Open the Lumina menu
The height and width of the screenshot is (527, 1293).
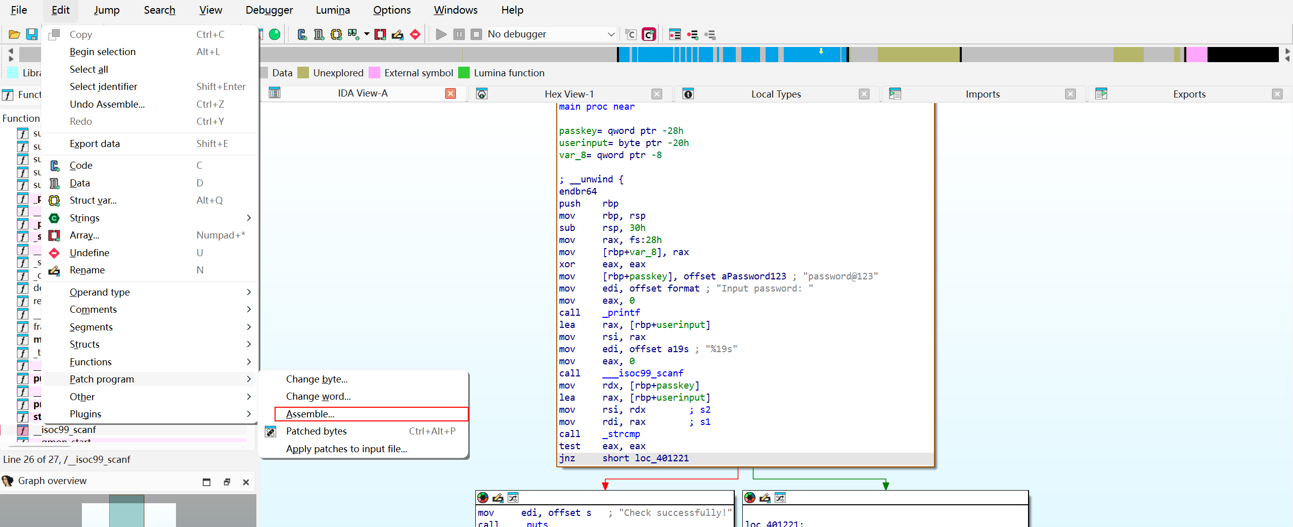333,10
